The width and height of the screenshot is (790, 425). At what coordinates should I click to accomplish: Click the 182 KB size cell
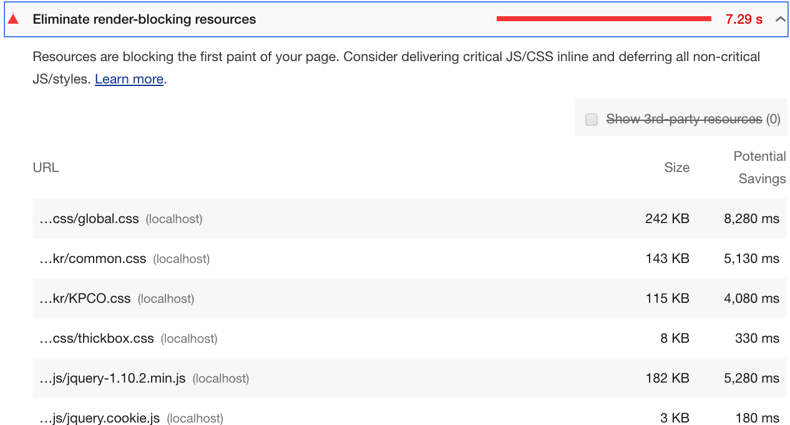pos(667,378)
